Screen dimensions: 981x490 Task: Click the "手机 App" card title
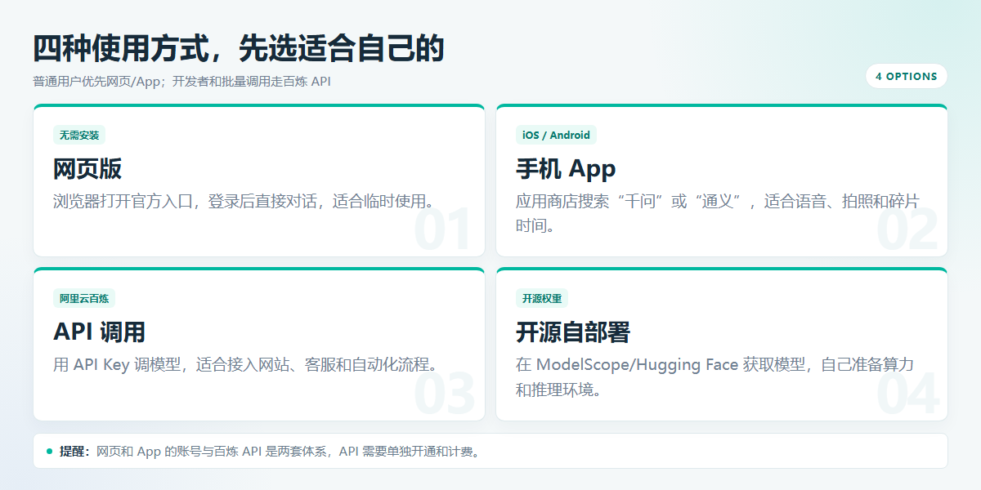click(x=566, y=168)
